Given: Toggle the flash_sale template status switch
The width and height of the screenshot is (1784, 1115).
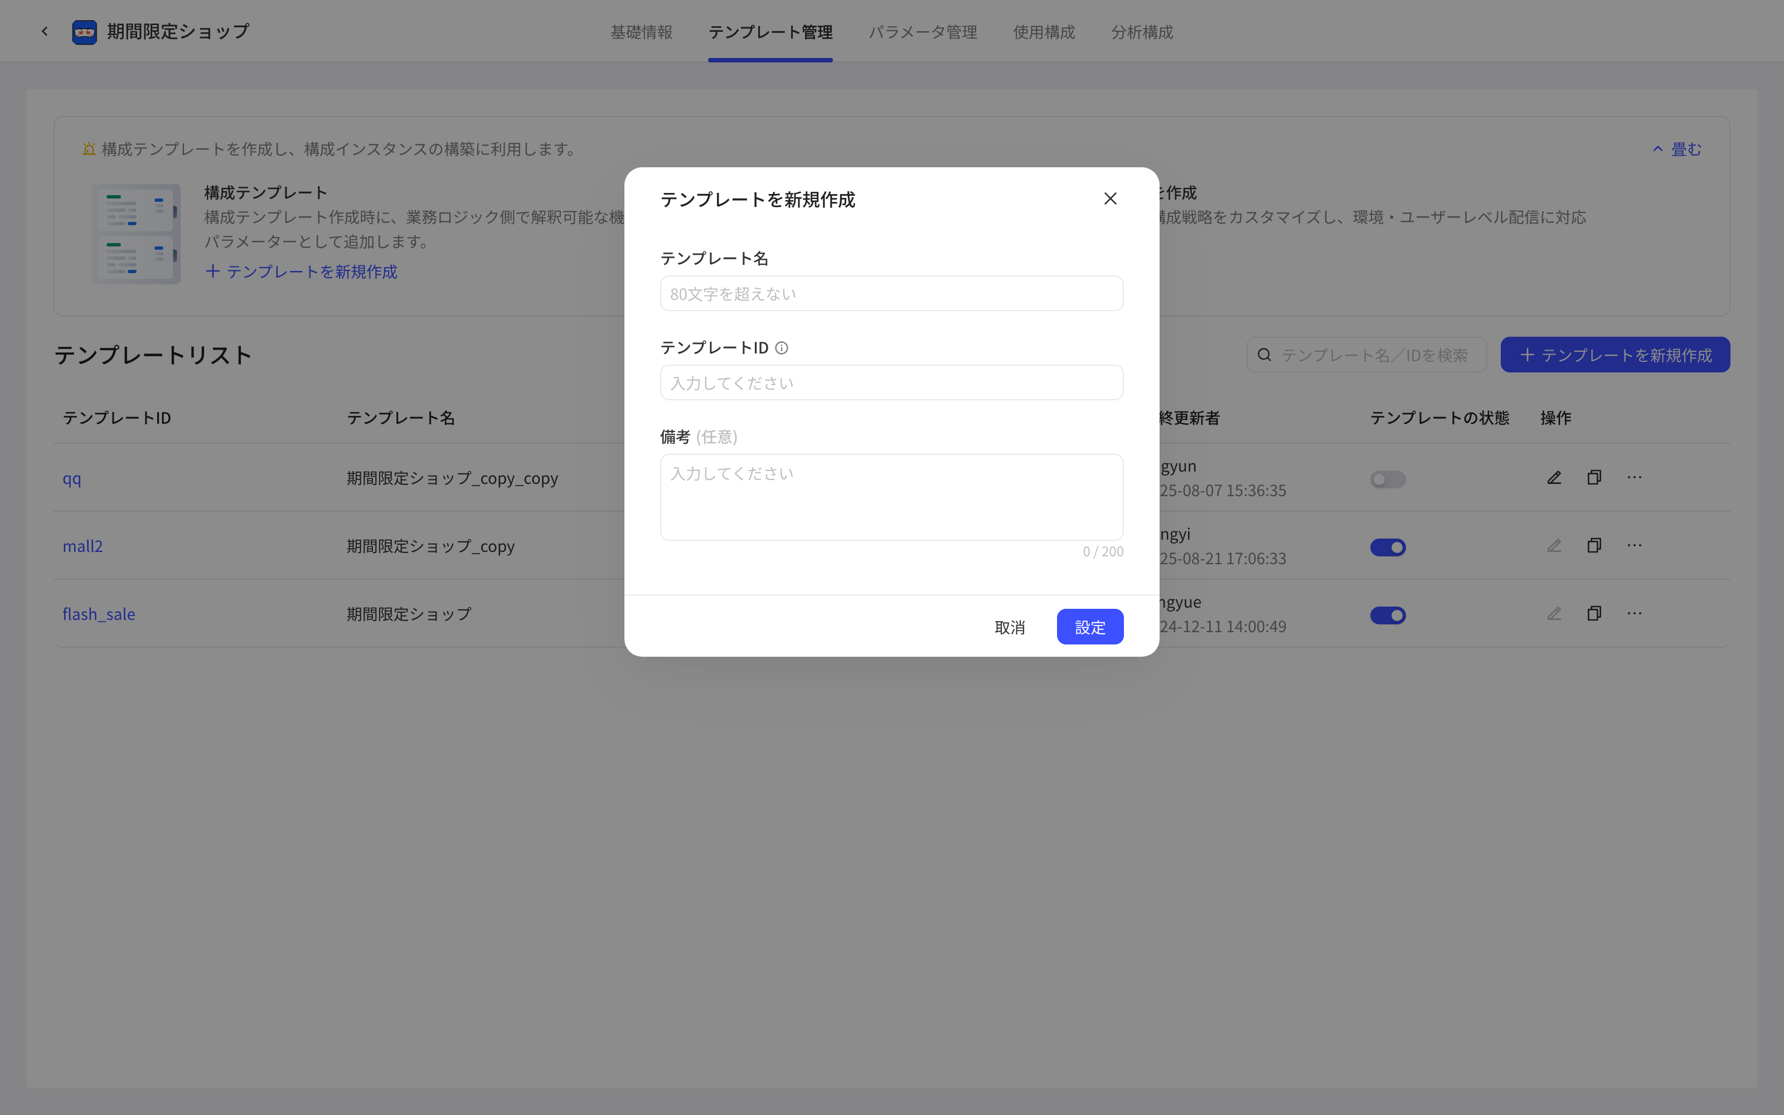Looking at the screenshot, I should coord(1388,615).
